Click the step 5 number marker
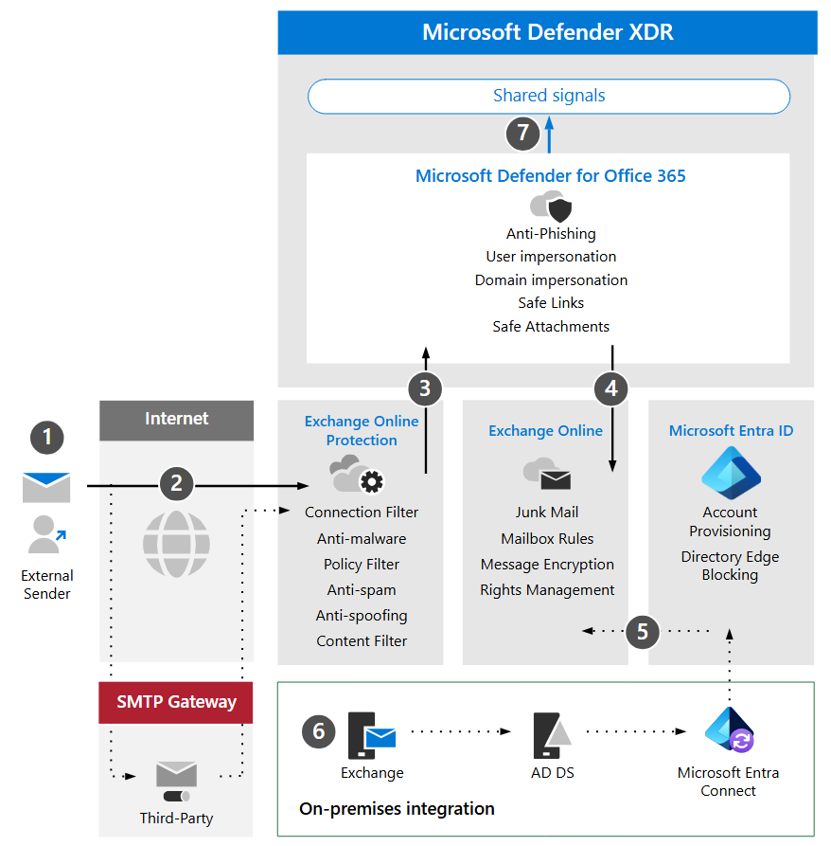Viewport: 831px width, 846px height. click(643, 631)
